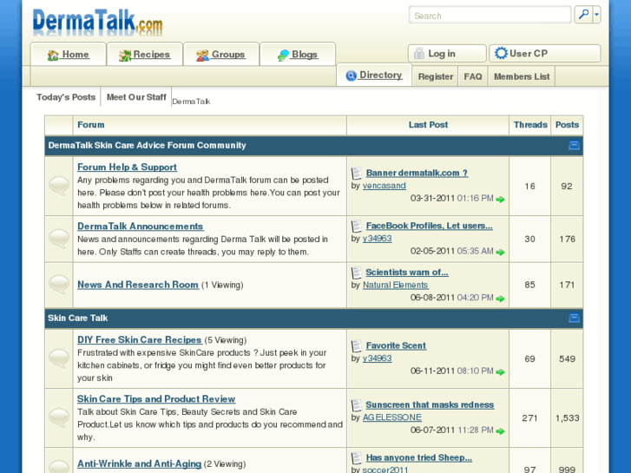Screen dimensions: 631x473
Task: Open last post 'Sunscreen that masks redness'
Action: tap(430, 405)
